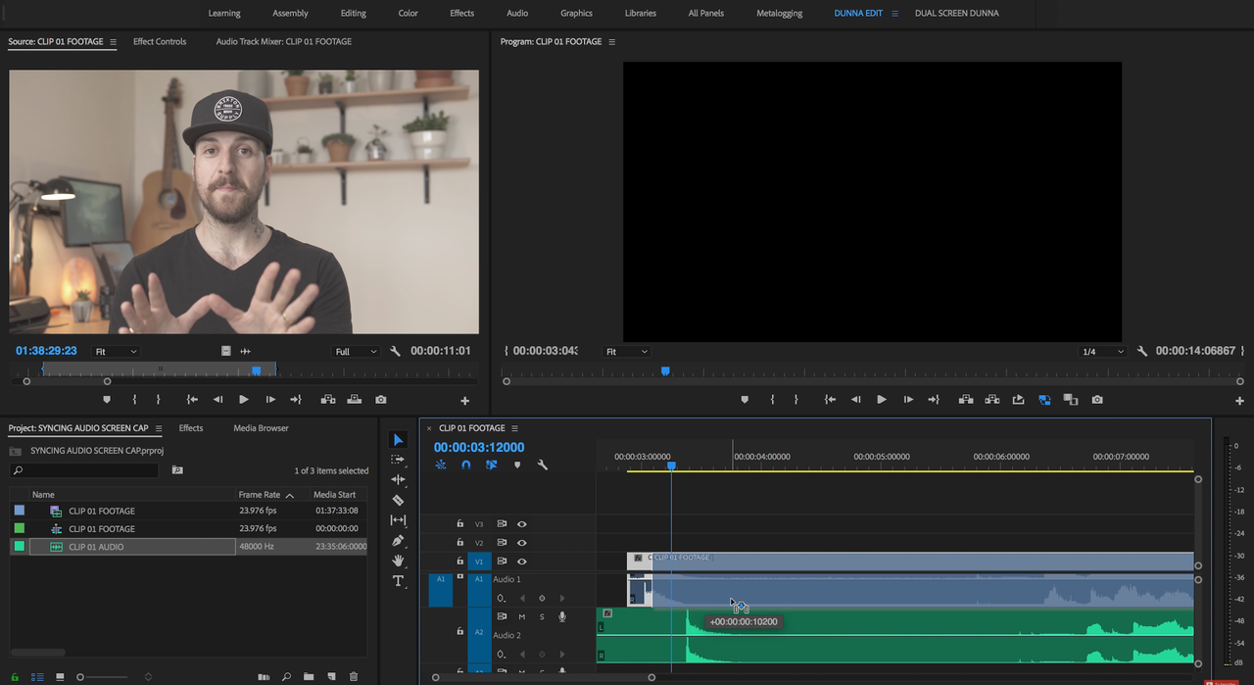Select the Pen tool
Screen dimensions: 1254x685
[398, 540]
